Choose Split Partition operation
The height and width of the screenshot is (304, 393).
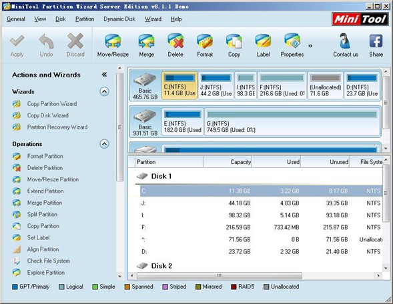pyautogui.click(x=42, y=215)
